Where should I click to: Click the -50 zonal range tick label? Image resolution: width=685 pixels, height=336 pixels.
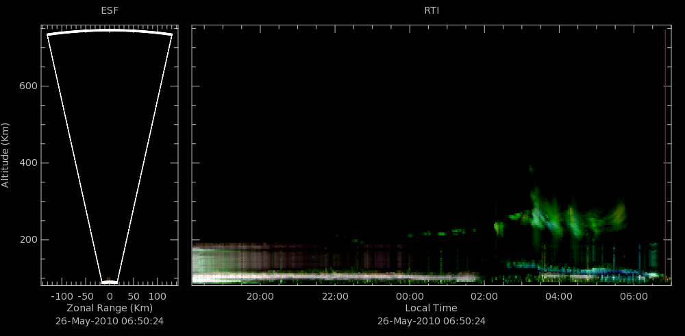coord(86,297)
